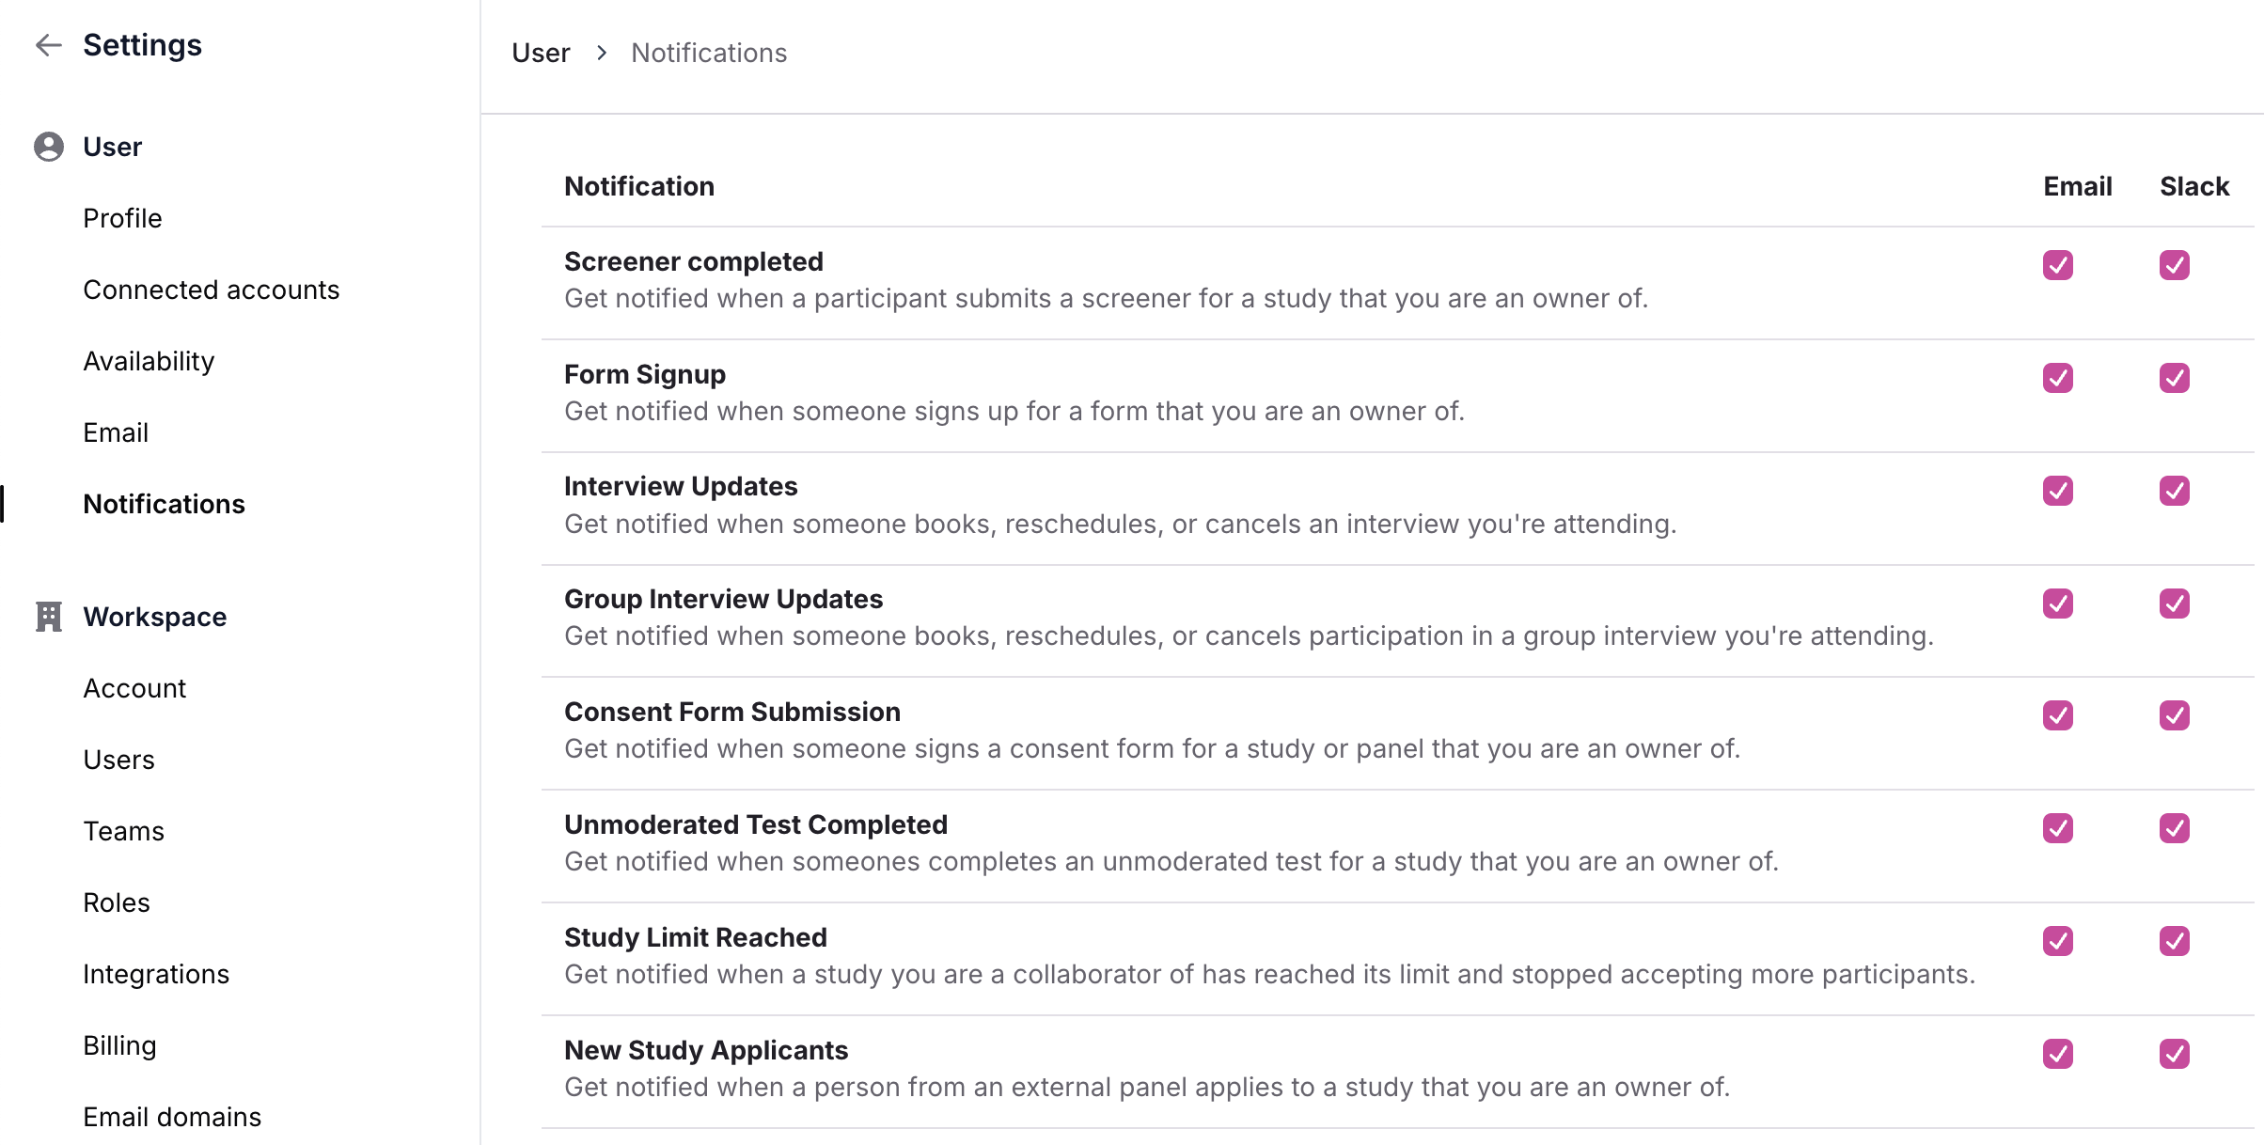Uncheck Slack for New Study Applicants
This screenshot has height=1145, width=2264.
[2174, 1054]
